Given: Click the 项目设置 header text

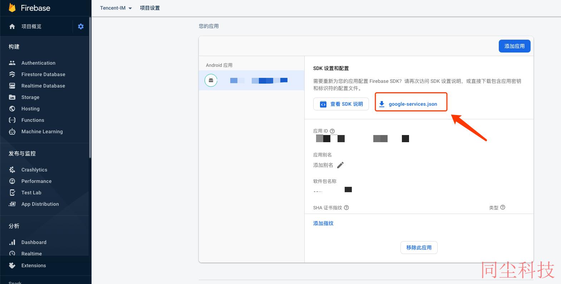Looking at the screenshot, I should [x=150, y=8].
